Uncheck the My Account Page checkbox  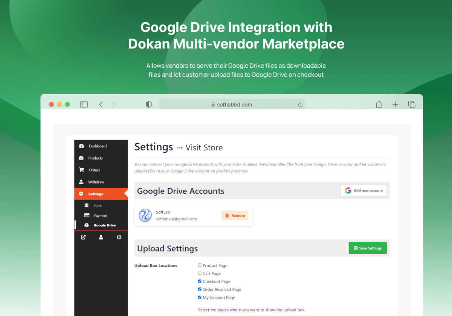point(200,297)
